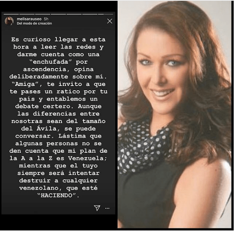Open the three-dot more options menu
Viewport: 234px width, 232px height.
pyautogui.click(x=107, y=208)
